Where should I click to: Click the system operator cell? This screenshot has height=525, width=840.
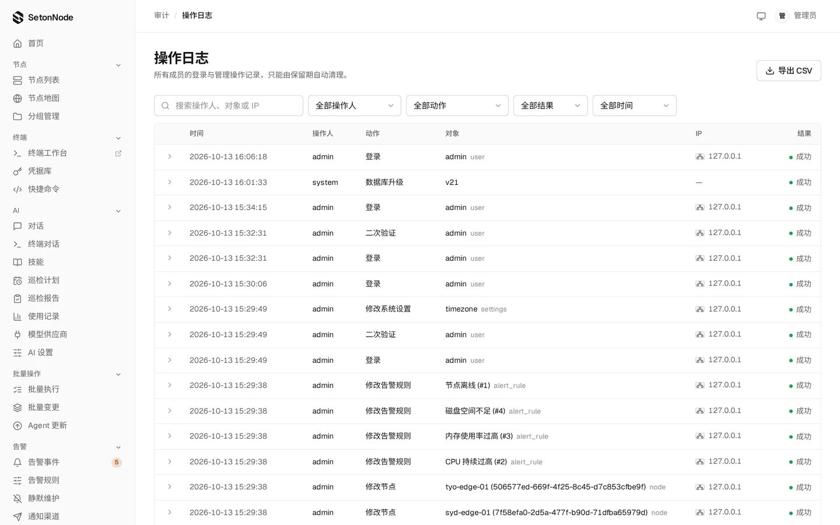point(325,183)
